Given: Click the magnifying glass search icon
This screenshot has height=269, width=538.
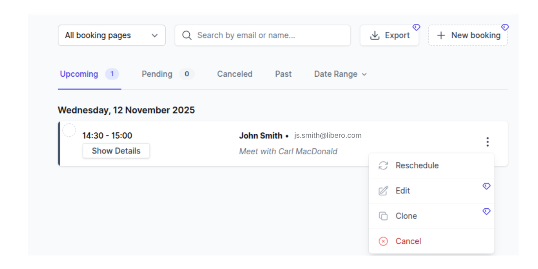Looking at the screenshot, I should pyautogui.click(x=187, y=35).
